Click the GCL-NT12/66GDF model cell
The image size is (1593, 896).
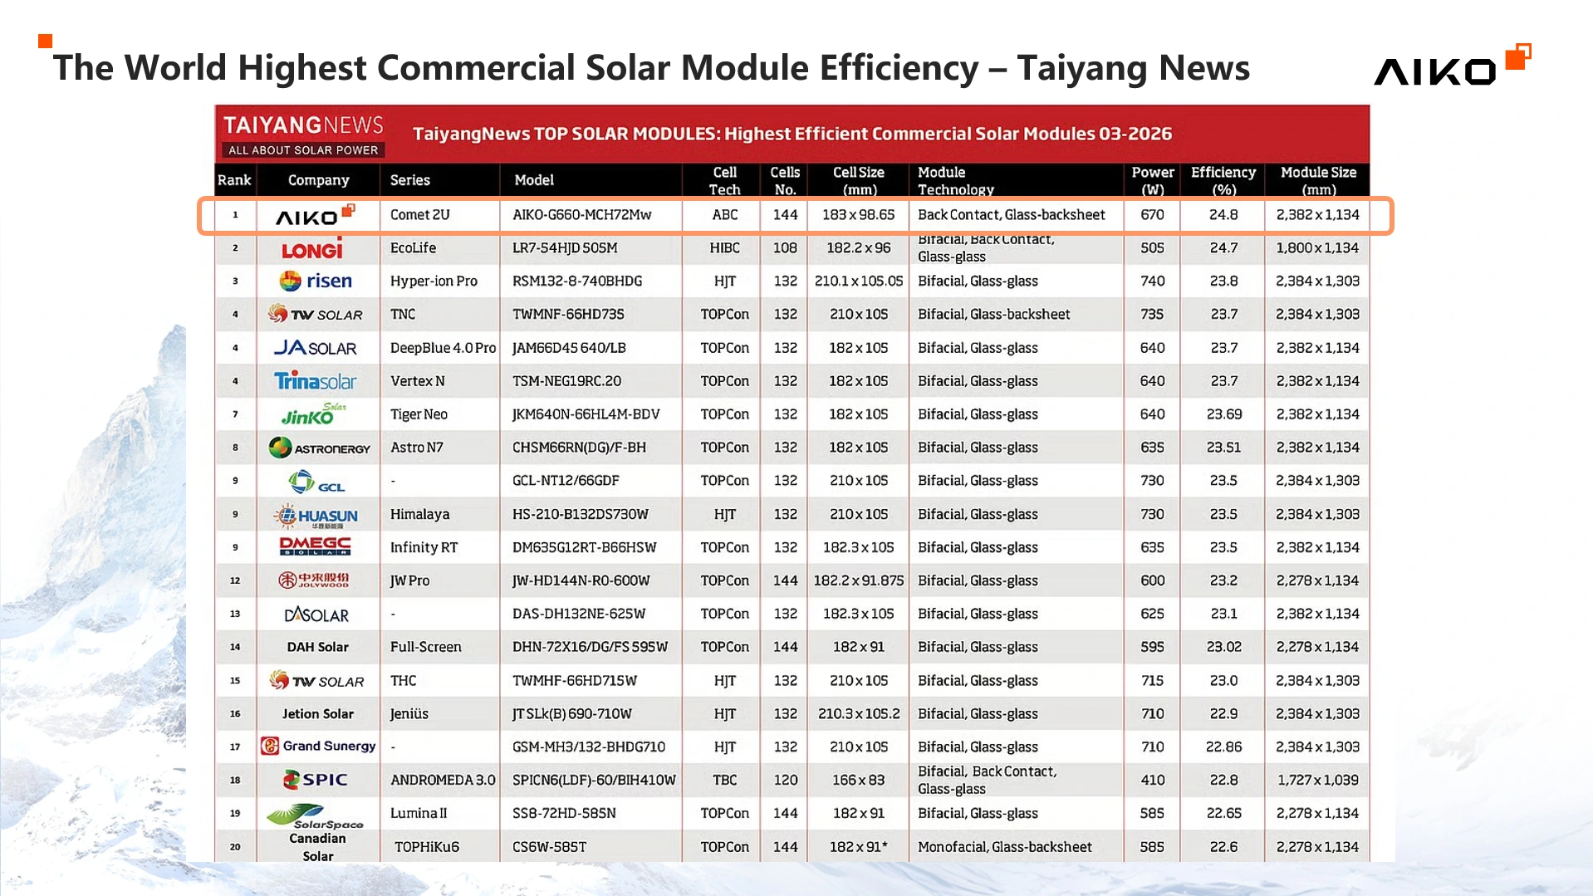[x=566, y=481]
